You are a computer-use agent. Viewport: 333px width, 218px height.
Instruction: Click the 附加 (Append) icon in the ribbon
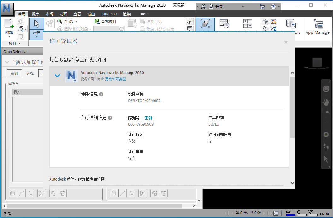pos(9,24)
